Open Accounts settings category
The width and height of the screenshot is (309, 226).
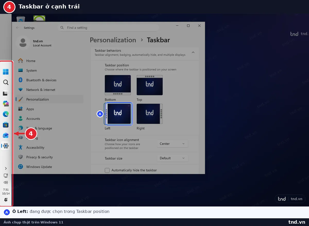click(49, 119)
